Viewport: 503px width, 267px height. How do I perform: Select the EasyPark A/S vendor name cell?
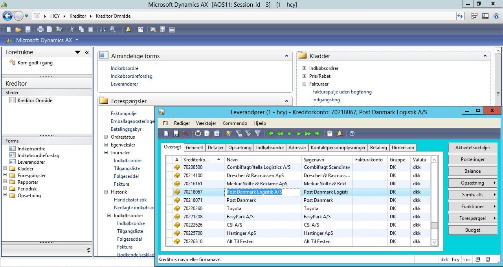point(263,217)
